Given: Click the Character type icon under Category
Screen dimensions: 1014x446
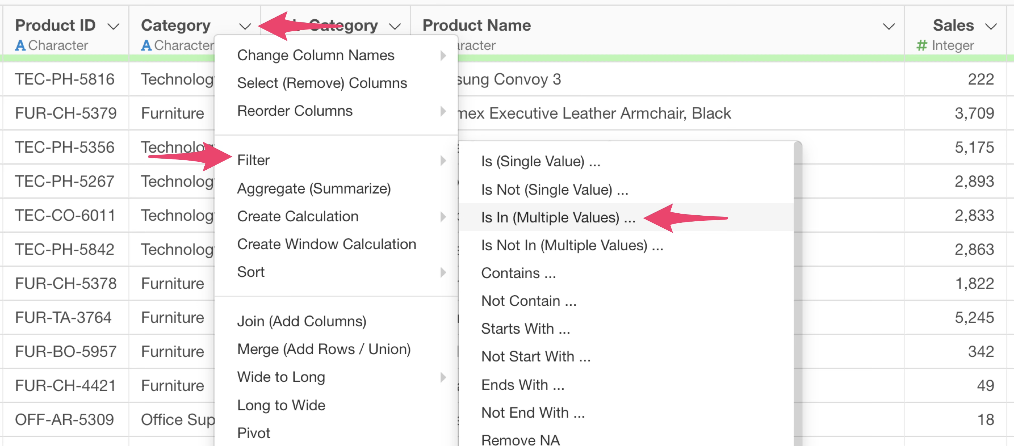Looking at the screenshot, I should click(x=146, y=46).
